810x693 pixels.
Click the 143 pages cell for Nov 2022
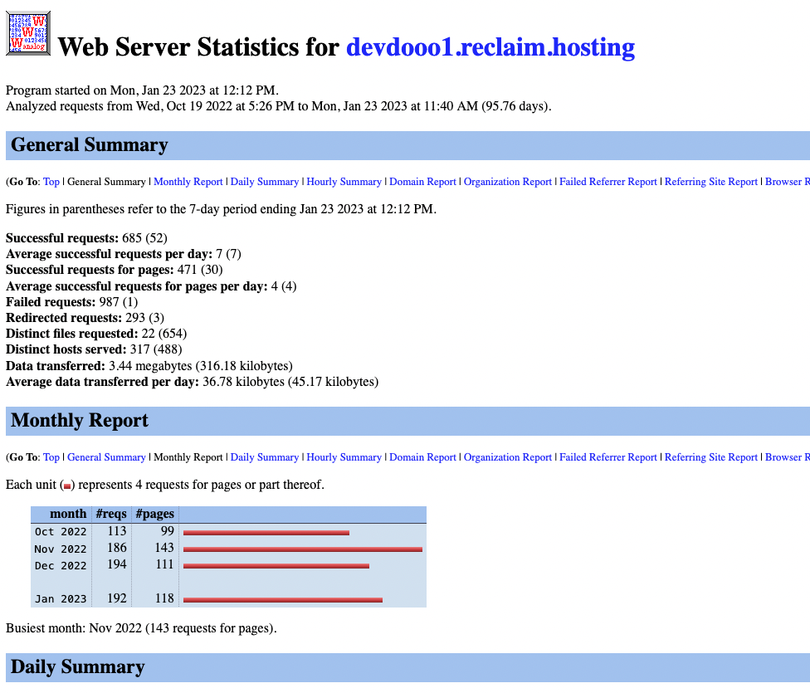tap(164, 548)
